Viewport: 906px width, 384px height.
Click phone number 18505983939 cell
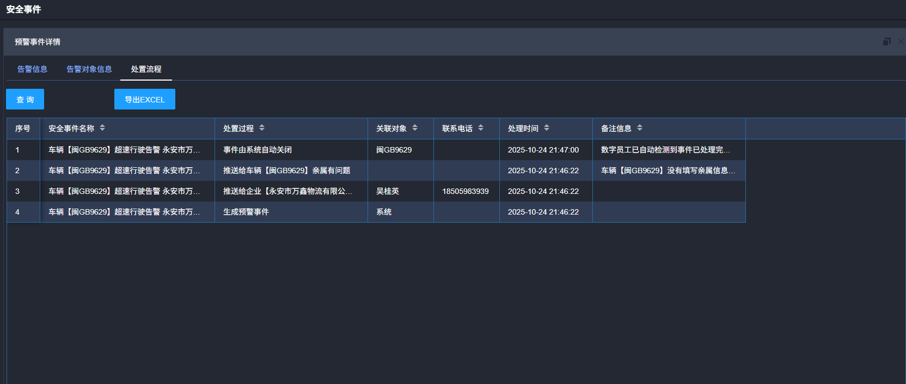click(x=466, y=191)
